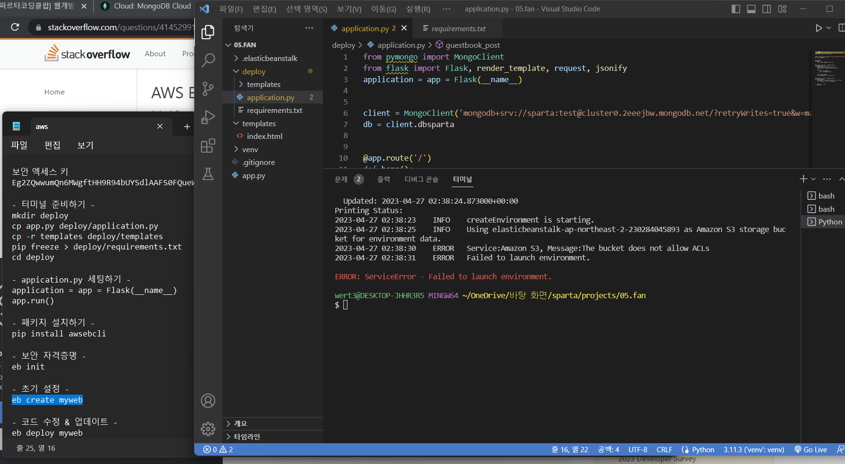Image resolution: width=845 pixels, height=464 pixels.
Task: Open the Explorer view in activity bar
Action: pyautogui.click(x=208, y=32)
